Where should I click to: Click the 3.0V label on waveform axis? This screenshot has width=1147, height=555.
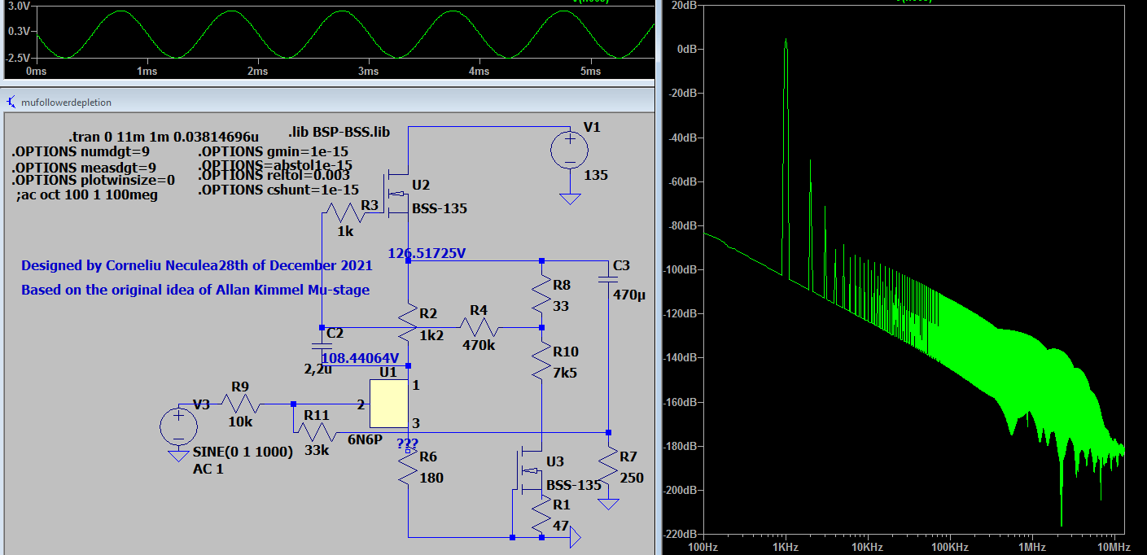point(18,5)
